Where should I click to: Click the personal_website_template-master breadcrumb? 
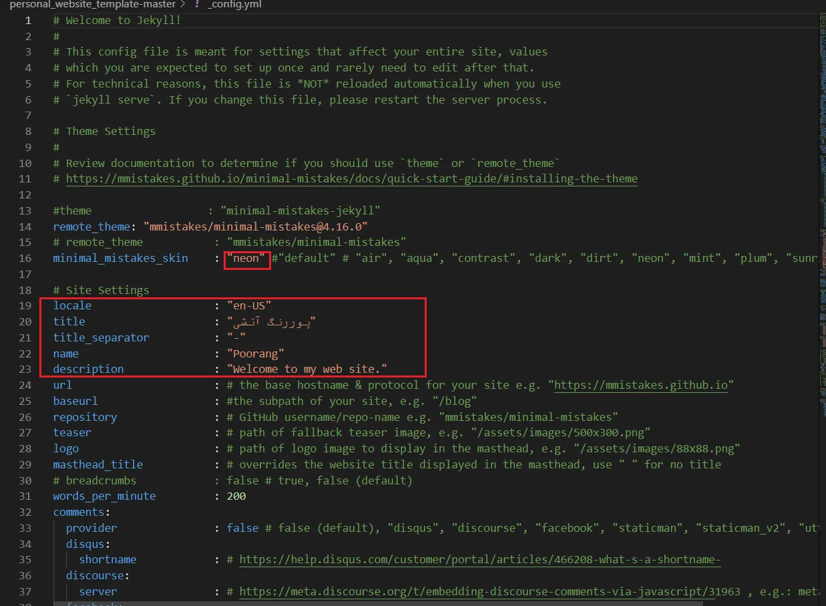click(x=93, y=5)
